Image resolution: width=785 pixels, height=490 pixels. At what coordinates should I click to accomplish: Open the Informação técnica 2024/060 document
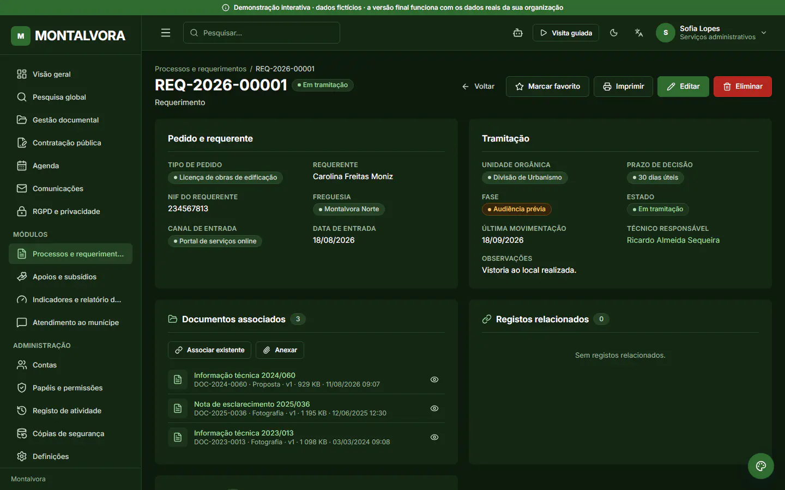(x=245, y=375)
